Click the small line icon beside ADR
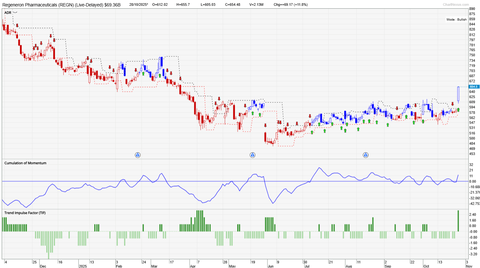The width and height of the screenshot is (480, 268). point(15,13)
